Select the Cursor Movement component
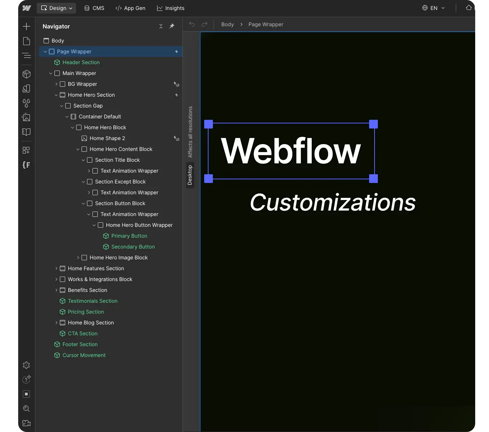This screenshot has height=432, width=489. click(x=110, y=355)
